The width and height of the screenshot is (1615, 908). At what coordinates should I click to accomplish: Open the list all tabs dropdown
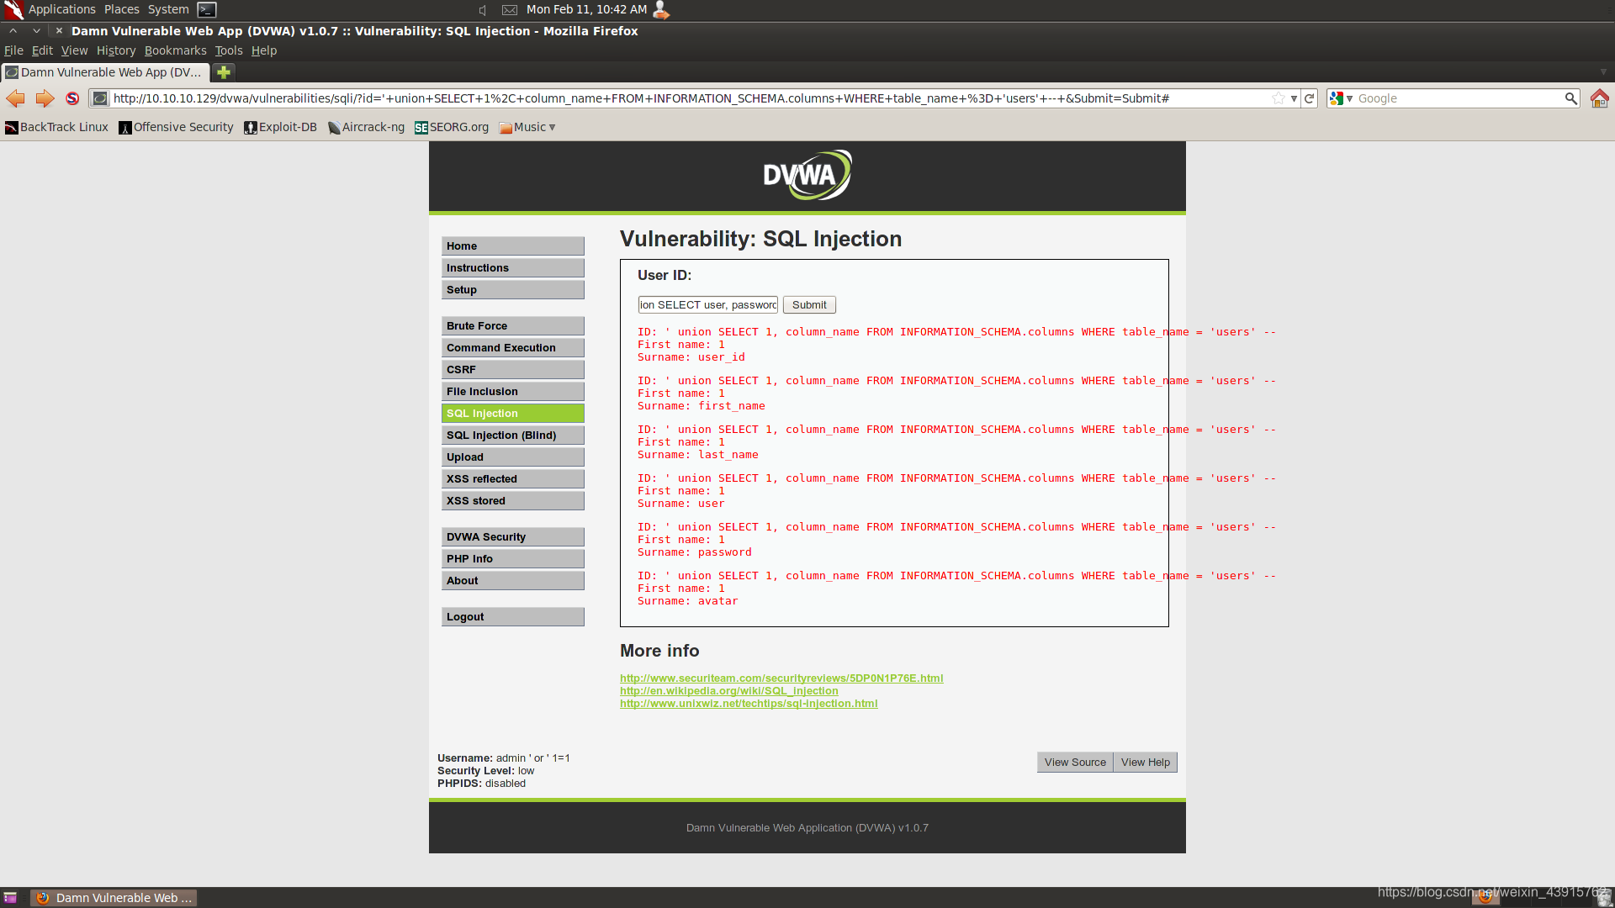(x=1603, y=72)
